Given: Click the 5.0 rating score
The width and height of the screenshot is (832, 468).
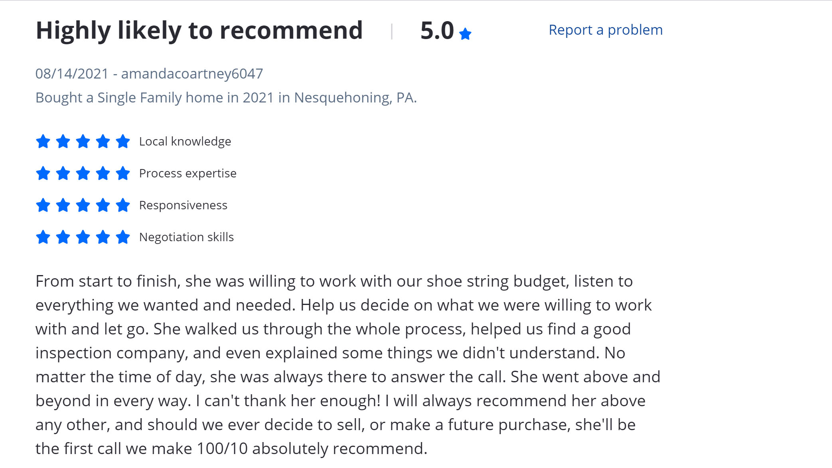Looking at the screenshot, I should (437, 31).
